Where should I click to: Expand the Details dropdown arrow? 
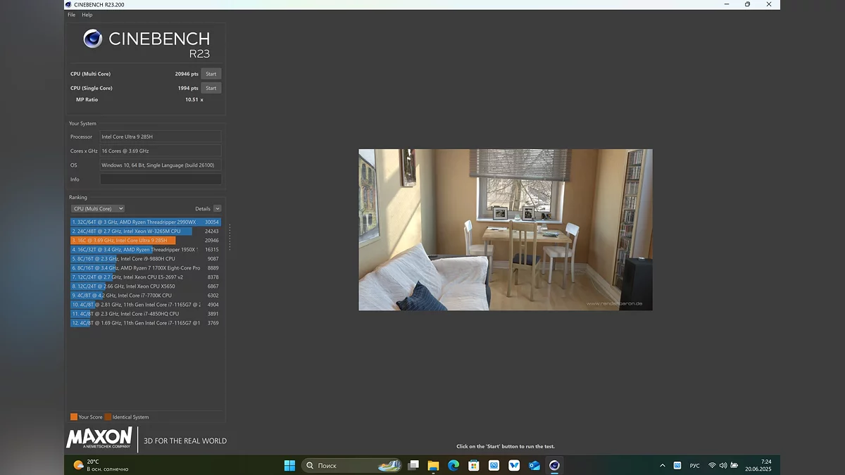click(x=217, y=208)
